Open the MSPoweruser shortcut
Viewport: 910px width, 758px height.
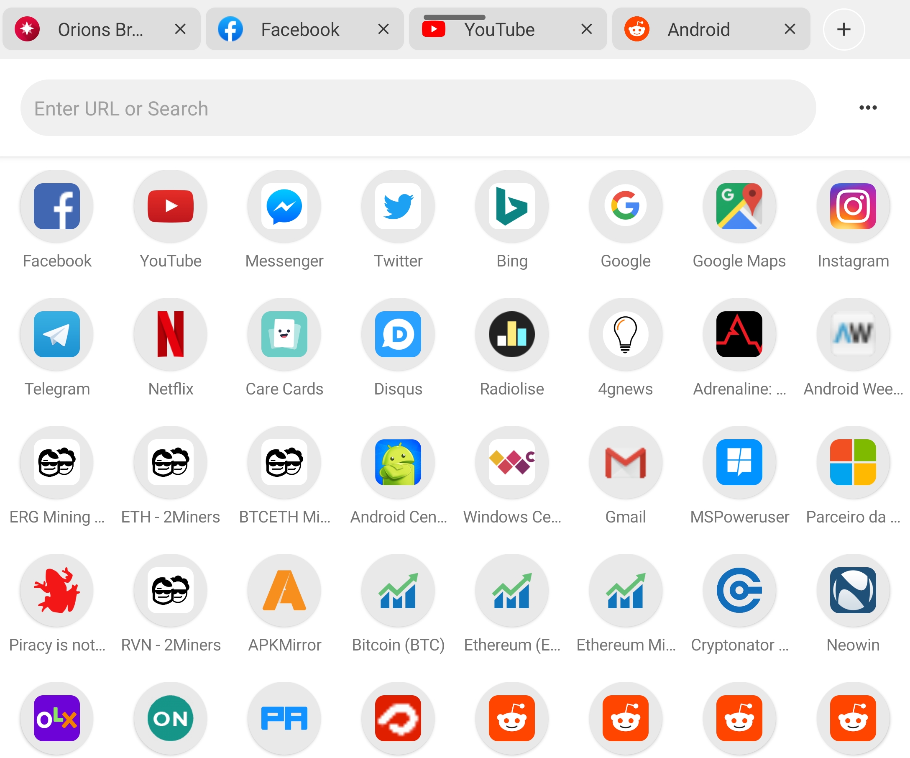[739, 462]
